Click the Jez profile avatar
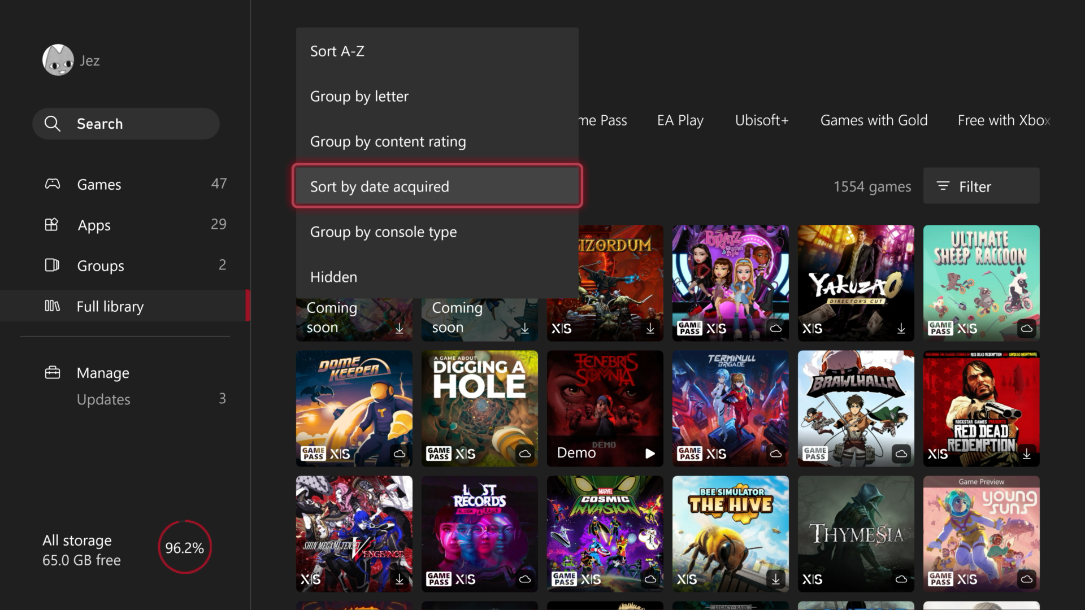Screen dimensions: 1085x610 tap(58, 60)
